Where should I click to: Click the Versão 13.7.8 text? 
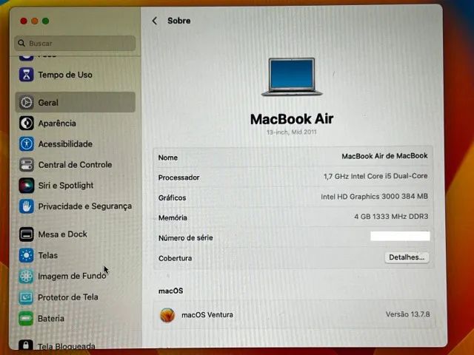[x=407, y=314]
